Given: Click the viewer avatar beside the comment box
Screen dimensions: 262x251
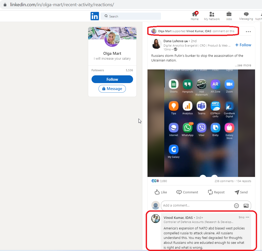Looking at the screenshot, I should (x=155, y=205).
